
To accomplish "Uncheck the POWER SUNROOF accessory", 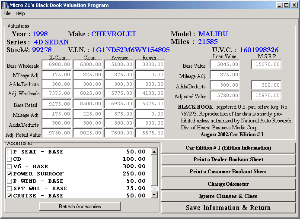I will click(9, 174).
